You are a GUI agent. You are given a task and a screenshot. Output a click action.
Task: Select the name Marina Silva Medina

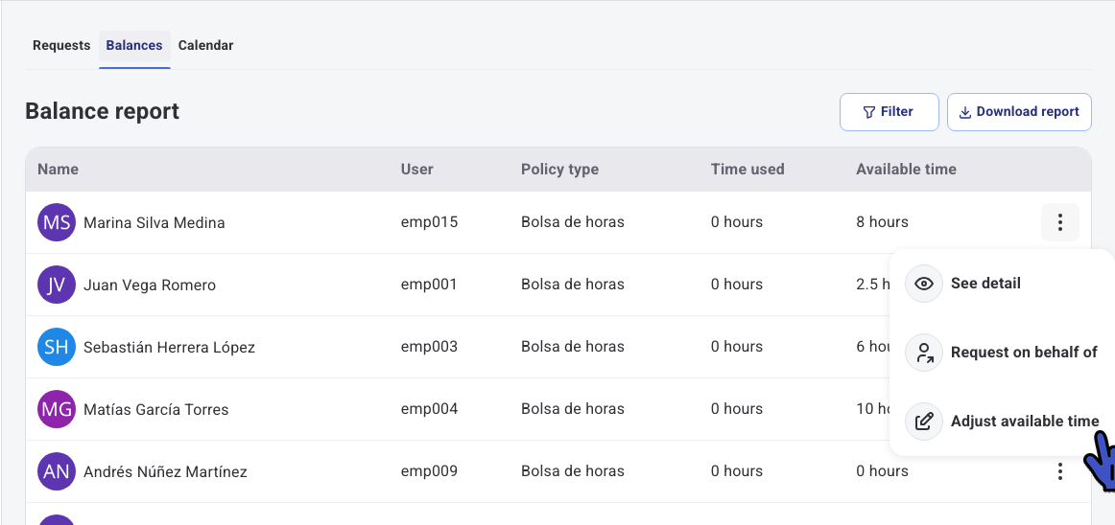[154, 223]
